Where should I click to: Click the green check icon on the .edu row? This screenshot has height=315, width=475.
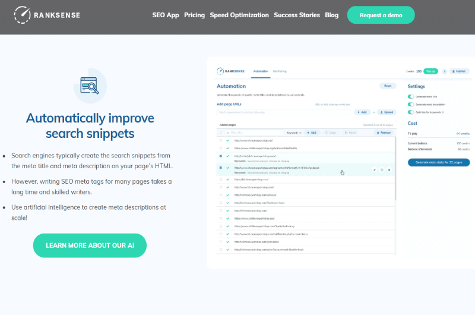click(x=228, y=219)
